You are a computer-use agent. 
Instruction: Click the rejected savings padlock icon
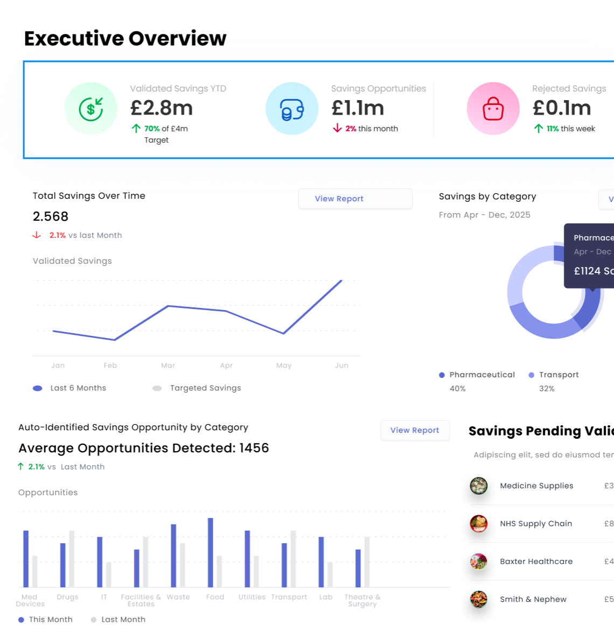click(x=493, y=108)
